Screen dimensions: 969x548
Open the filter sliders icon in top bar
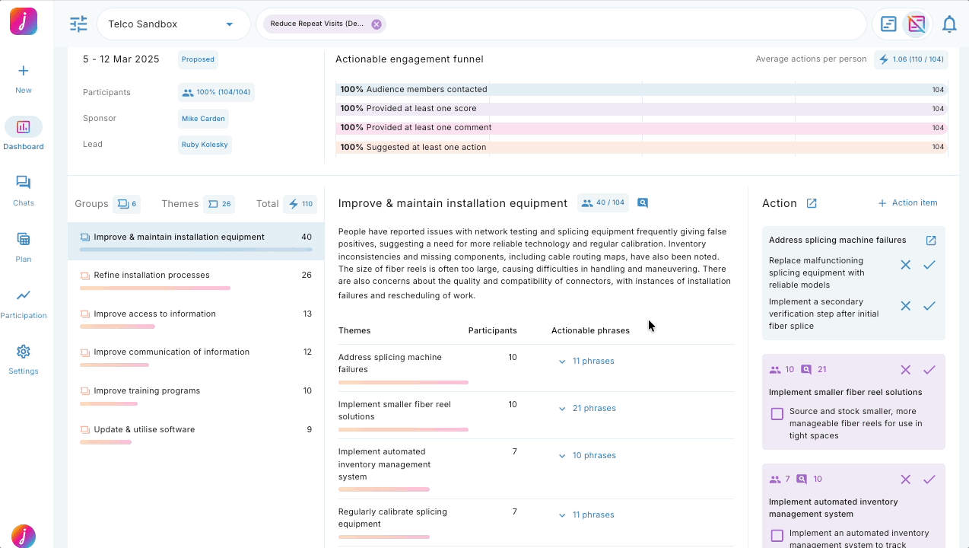tap(78, 24)
